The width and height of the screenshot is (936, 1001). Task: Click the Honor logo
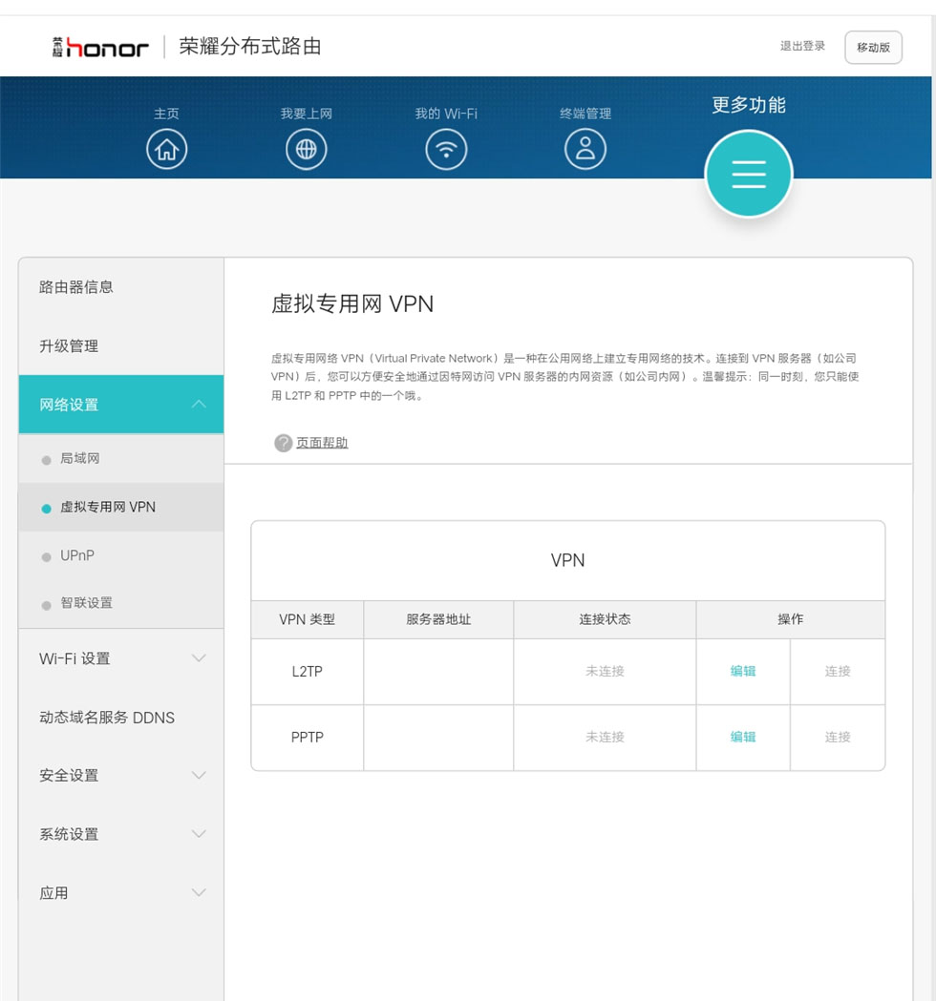[101, 47]
